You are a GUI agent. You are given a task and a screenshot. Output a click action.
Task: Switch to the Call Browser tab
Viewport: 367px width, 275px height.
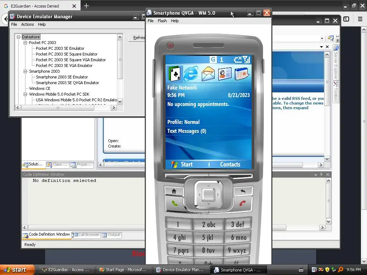click(x=86, y=235)
